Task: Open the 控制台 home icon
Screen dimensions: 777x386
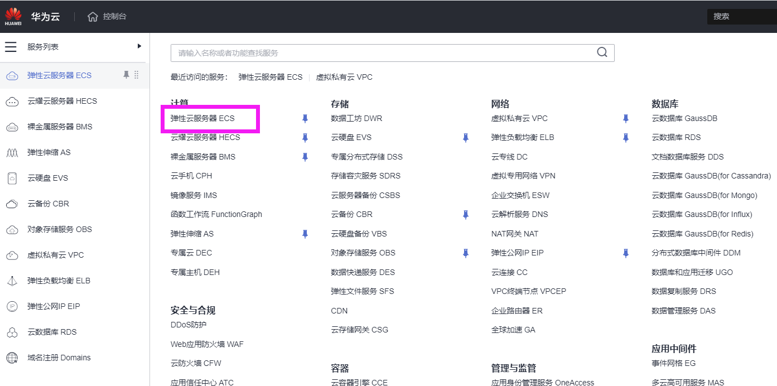Action: pyautogui.click(x=93, y=17)
